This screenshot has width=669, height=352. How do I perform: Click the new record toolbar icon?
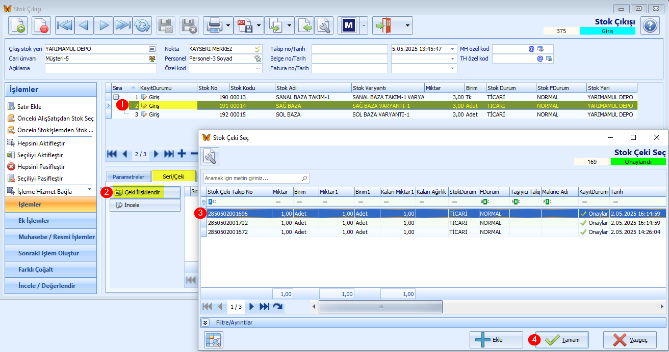[x=18, y=25]
